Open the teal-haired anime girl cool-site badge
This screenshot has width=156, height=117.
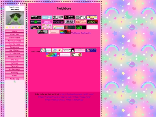pos(46,50)
